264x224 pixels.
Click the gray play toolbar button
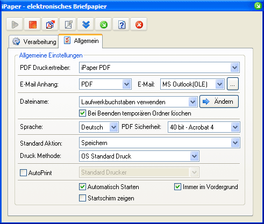pyautogui.click(x=15, y=24)
